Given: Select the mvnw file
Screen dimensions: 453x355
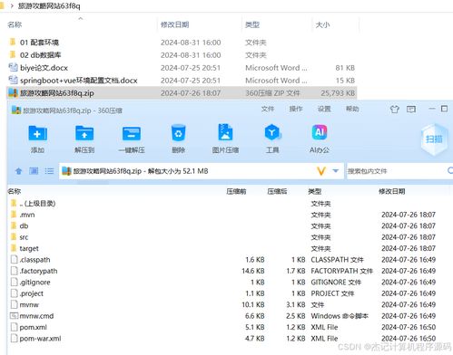Looking at the screenshot, I should tap(29, 305).
